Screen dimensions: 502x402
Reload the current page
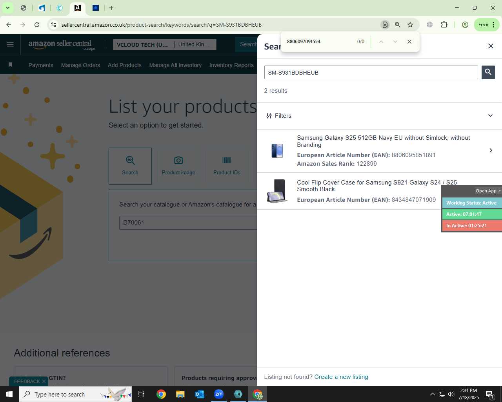pos(37,25)
